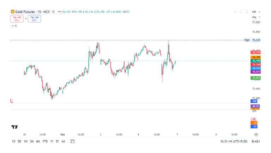Screen dimensions: 271x153
Task: Click the green 76,190 price label
Action: pyautogui.click(x=256, y=60)
